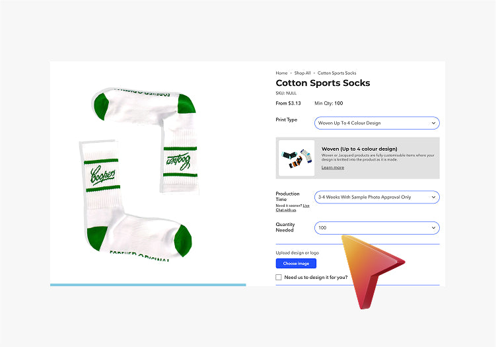Screen dimensions: 496x347
Task: Click the blue image progress bar
Action: (148, 285)
